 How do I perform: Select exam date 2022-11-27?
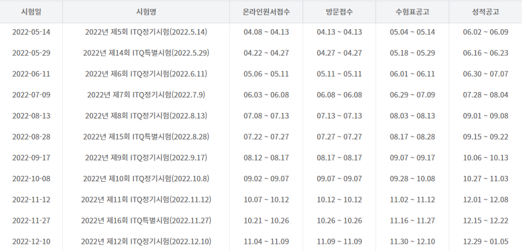pyautogui.click(x=31, y=221)
